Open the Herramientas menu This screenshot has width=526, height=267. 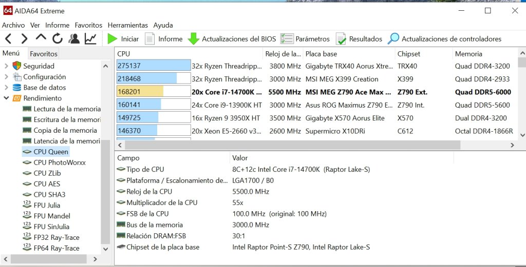(128, 25)
